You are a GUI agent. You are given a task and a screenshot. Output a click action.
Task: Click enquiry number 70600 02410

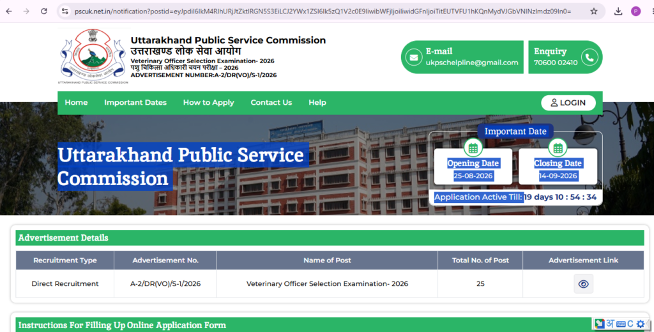[556, 63]
